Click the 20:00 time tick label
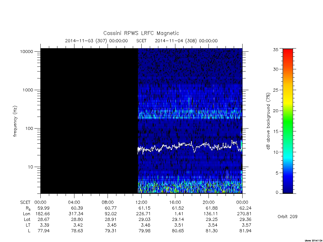Viewport: 323px width, 242px height. (x=209, y=203)
